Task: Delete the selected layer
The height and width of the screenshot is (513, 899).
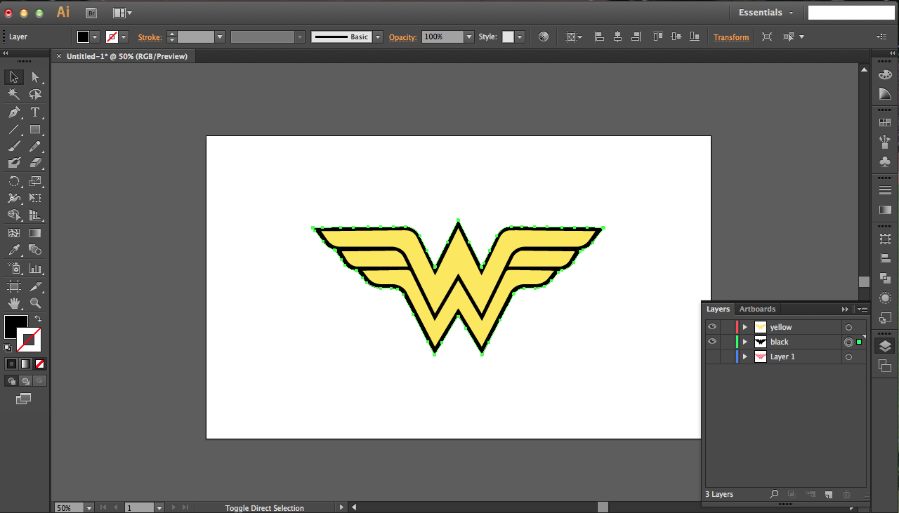Action: pos(846,494)
